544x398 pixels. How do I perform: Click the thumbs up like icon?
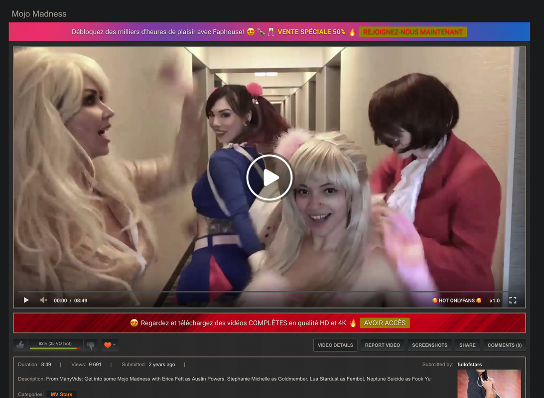20,345
